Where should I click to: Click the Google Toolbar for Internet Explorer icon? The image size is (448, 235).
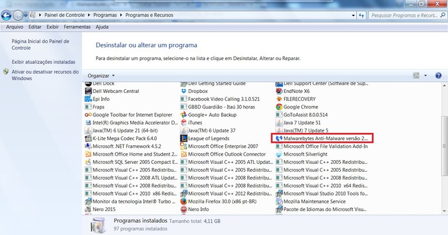(88, 114)
